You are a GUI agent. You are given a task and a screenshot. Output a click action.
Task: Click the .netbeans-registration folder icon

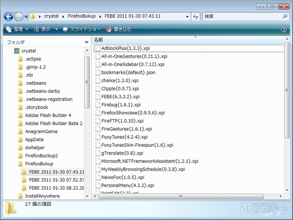pyautogui.click(x=20, y=99)
